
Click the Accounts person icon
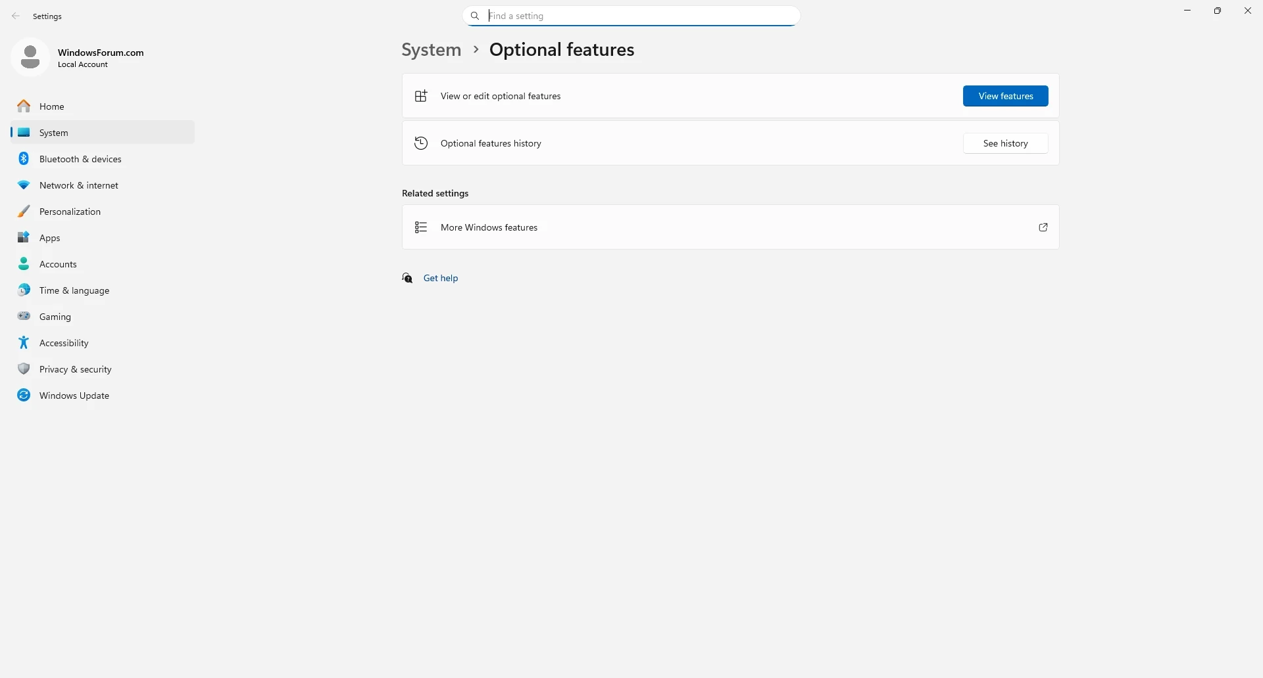24,263
